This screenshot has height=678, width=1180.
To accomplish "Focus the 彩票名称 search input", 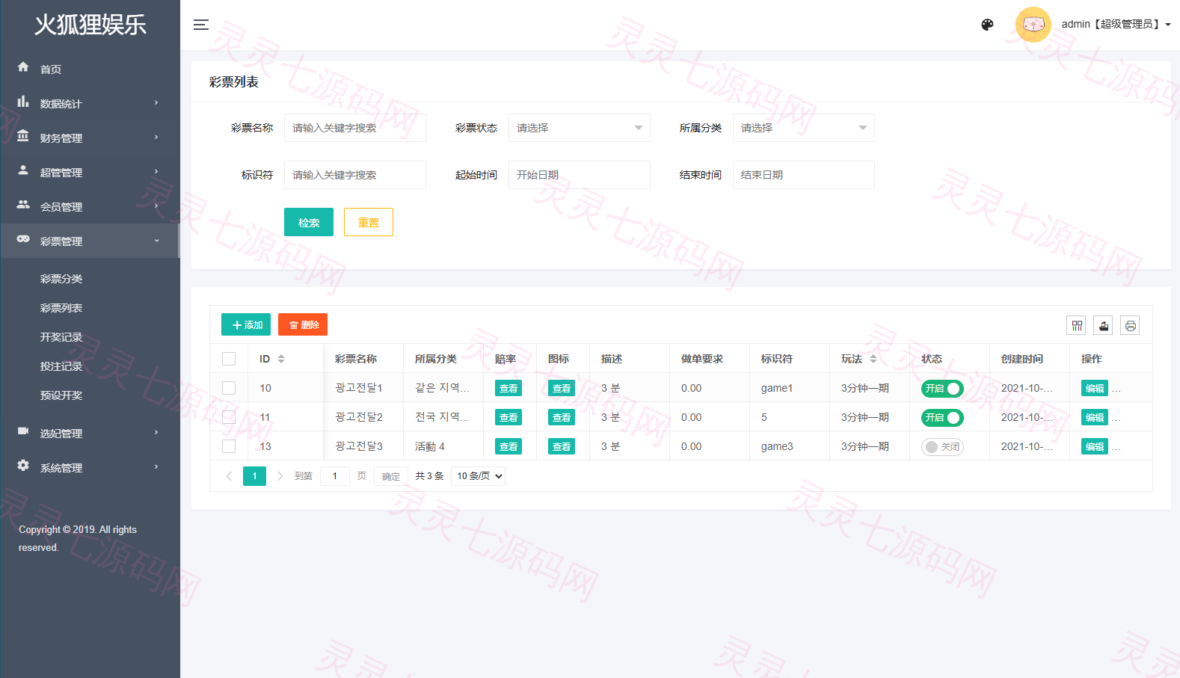I will (x=355, y=128).
